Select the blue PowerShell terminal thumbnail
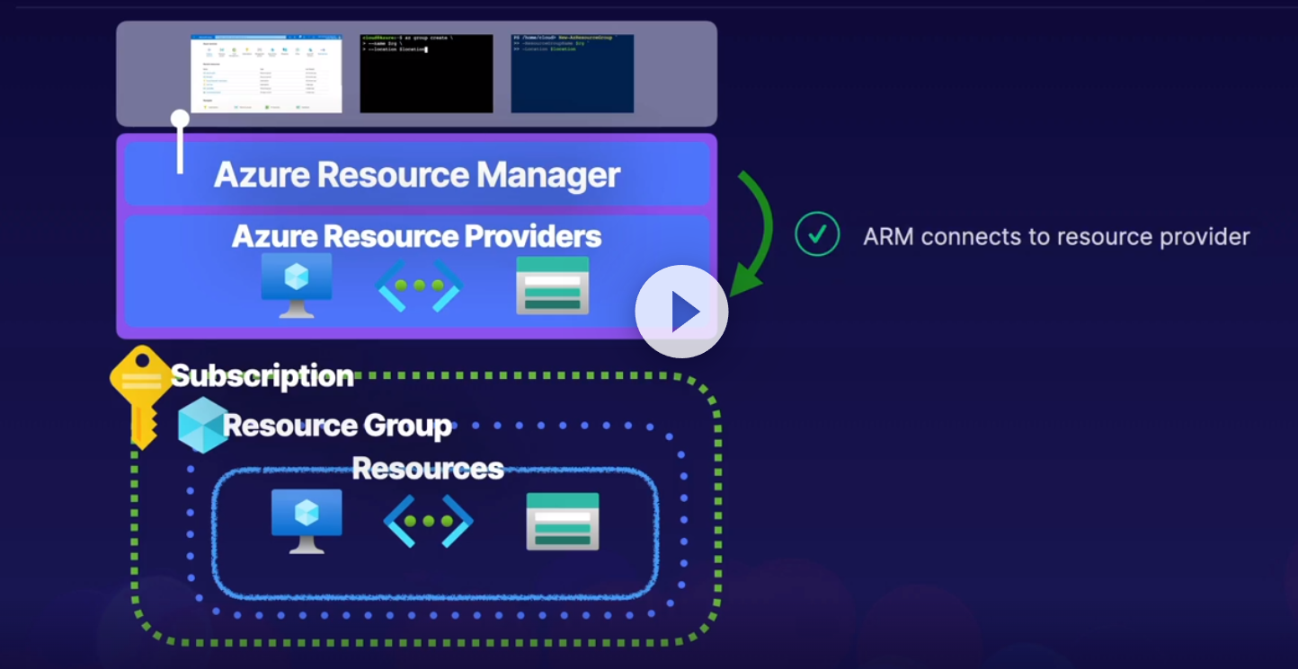This screenshot has height=669, width=1298. 572,74
